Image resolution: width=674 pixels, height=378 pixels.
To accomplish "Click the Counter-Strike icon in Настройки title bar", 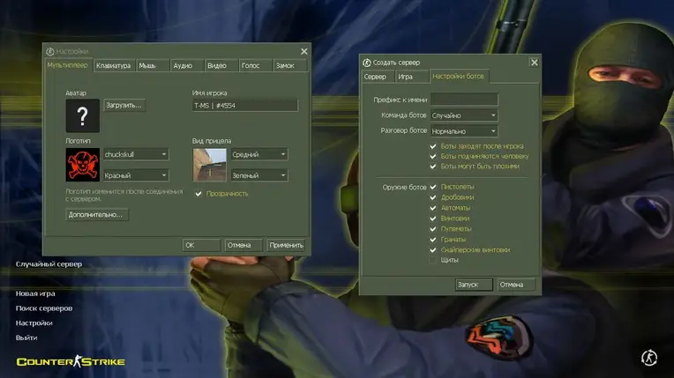I will [x=50, y=51].
